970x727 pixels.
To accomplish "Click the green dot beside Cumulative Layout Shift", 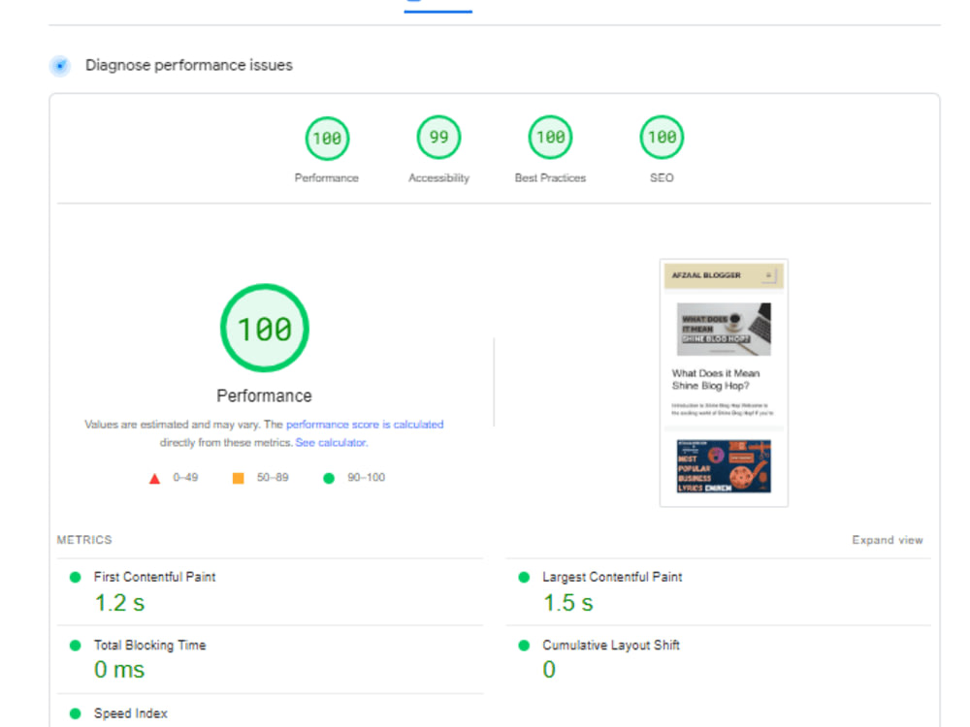I will 524,646.
